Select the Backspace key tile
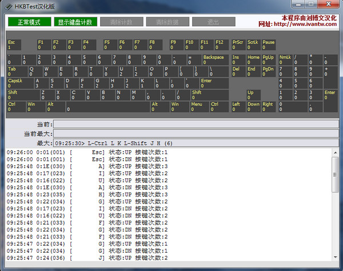This screenshot has width=343, height=271. 216,60
